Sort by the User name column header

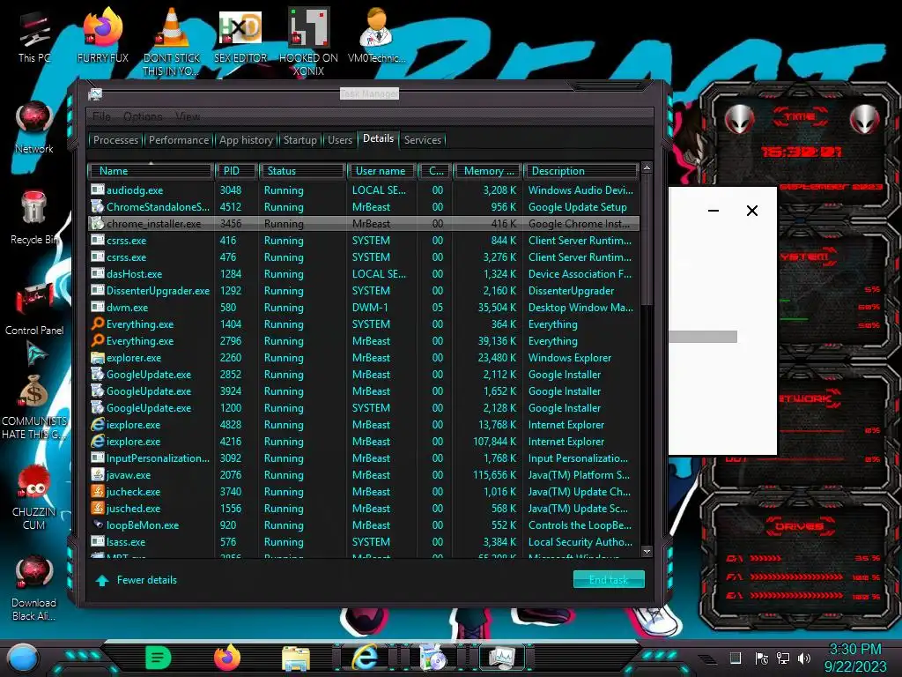pyautogui.click(x=381, y=171)
